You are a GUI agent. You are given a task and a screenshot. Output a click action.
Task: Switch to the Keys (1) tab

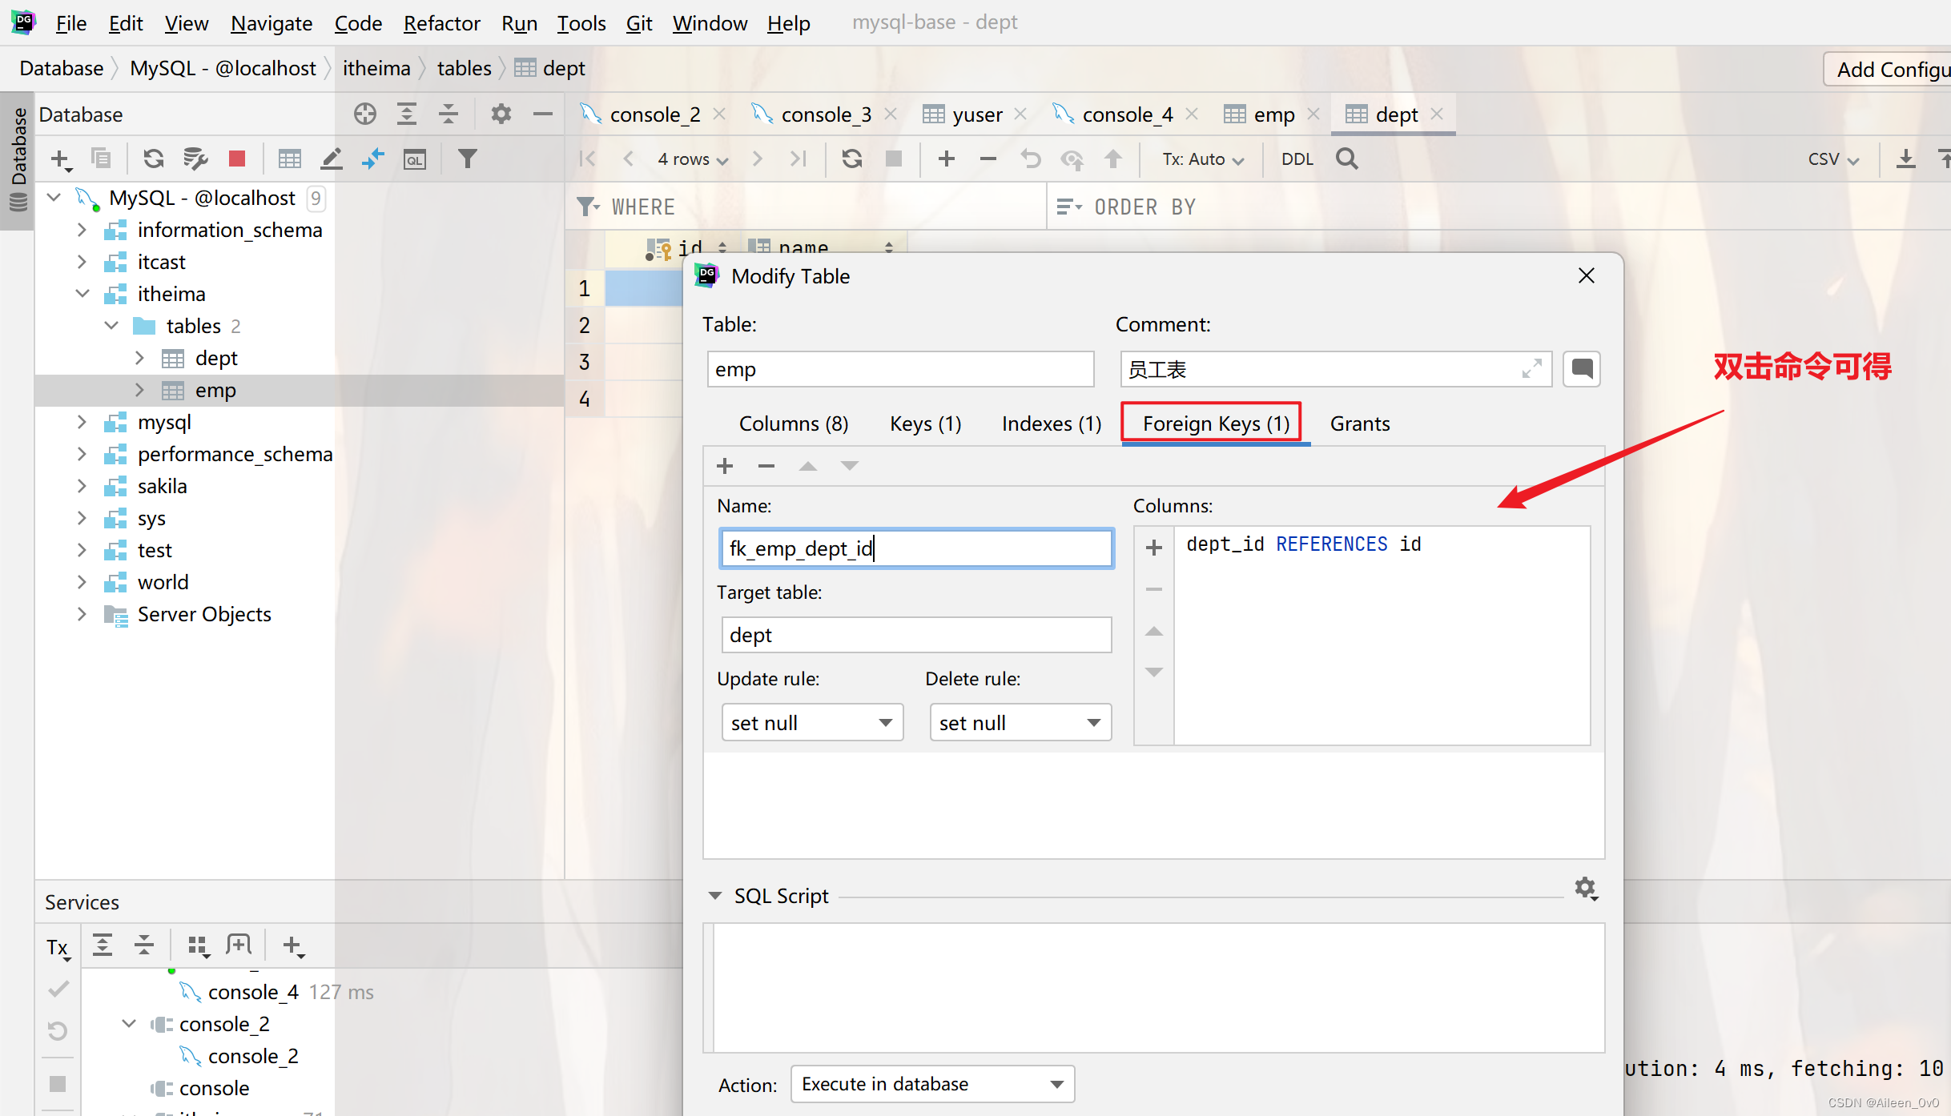[x=926, y=424]
